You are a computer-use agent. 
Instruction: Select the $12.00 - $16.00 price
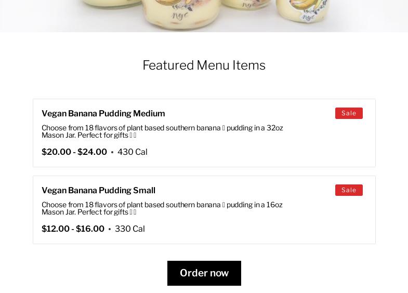73,229
